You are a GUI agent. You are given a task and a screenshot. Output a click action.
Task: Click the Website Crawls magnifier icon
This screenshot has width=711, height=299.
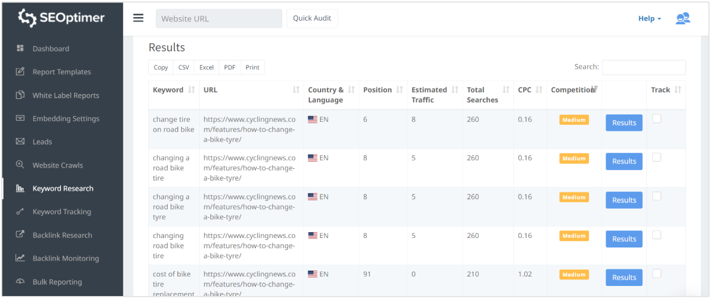tap(20, 165)
